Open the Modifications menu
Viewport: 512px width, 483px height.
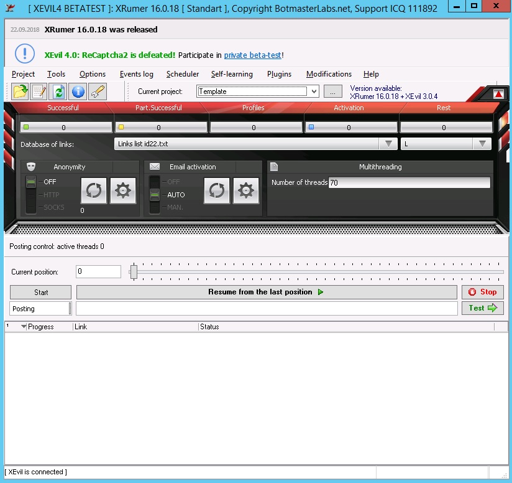329,74
